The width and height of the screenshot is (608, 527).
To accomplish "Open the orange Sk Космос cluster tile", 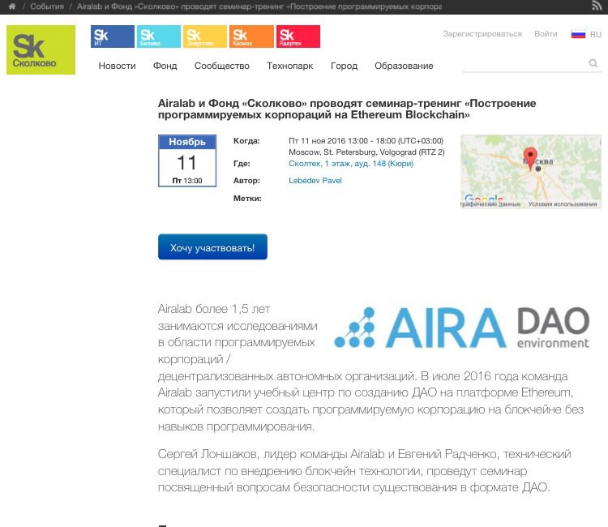I will click(251, 36).
